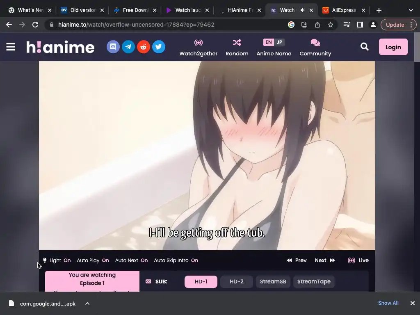
Task: Toggle Auto Skip Intro setting
Action: tap(176, 260)
